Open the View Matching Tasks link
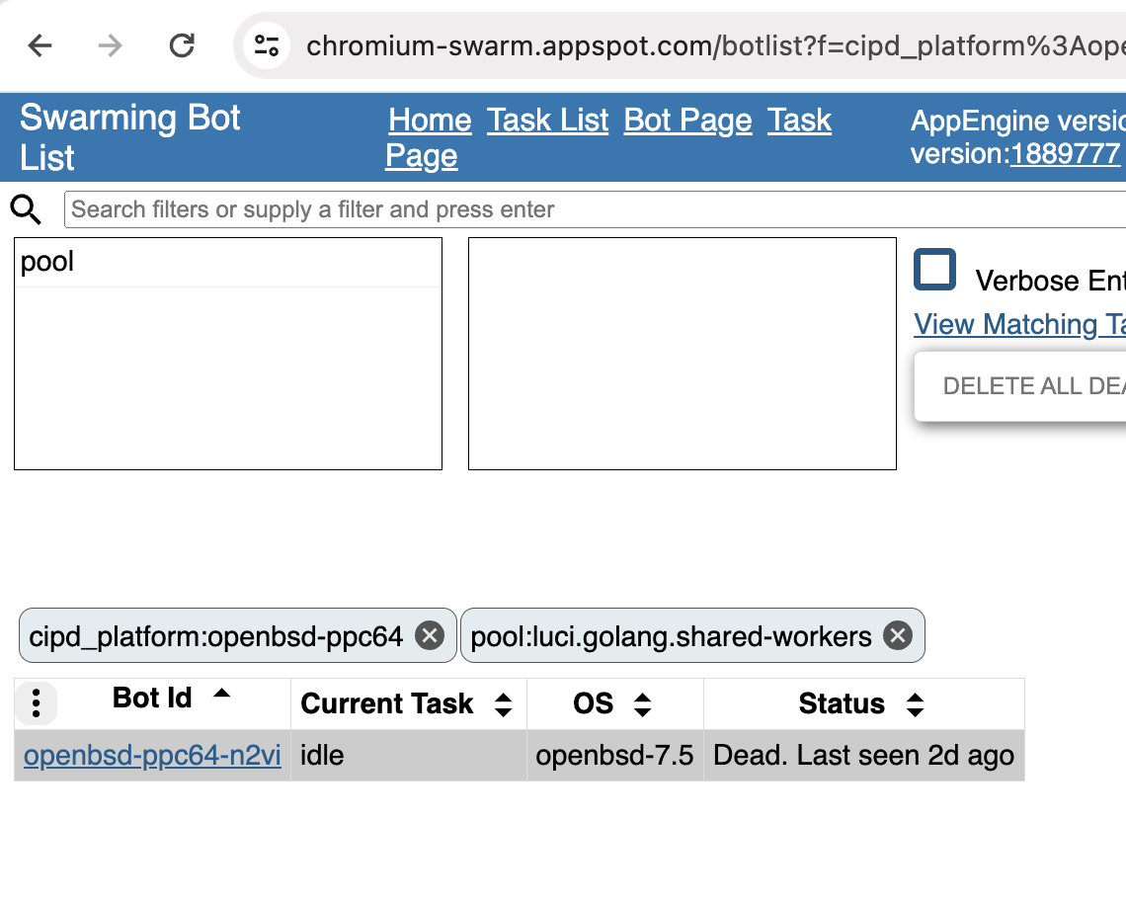1126x905 pixels. pos(1019,325)
